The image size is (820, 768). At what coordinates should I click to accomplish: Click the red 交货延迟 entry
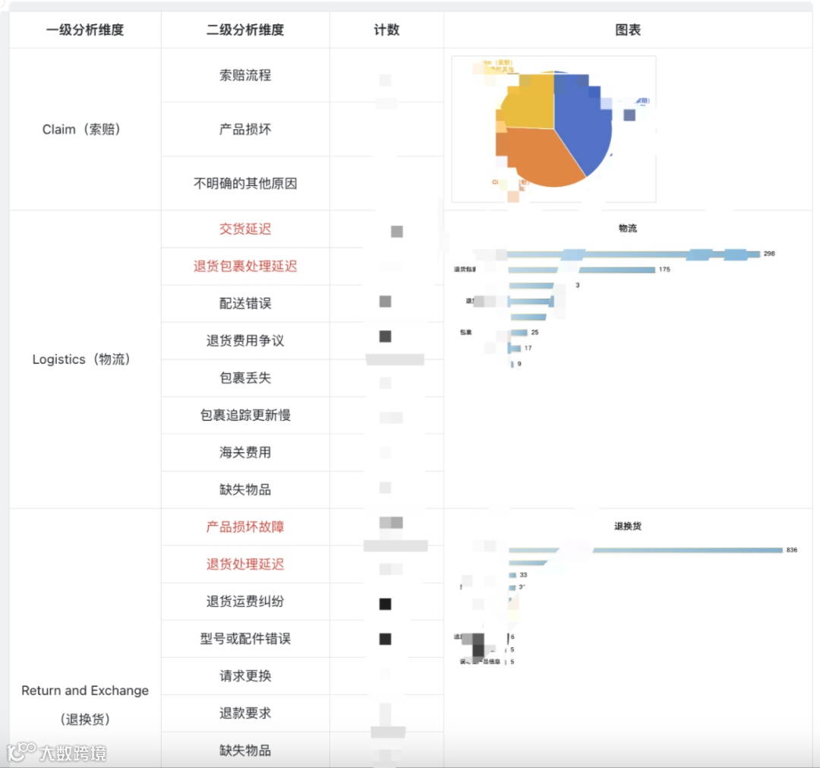[245, 229]
